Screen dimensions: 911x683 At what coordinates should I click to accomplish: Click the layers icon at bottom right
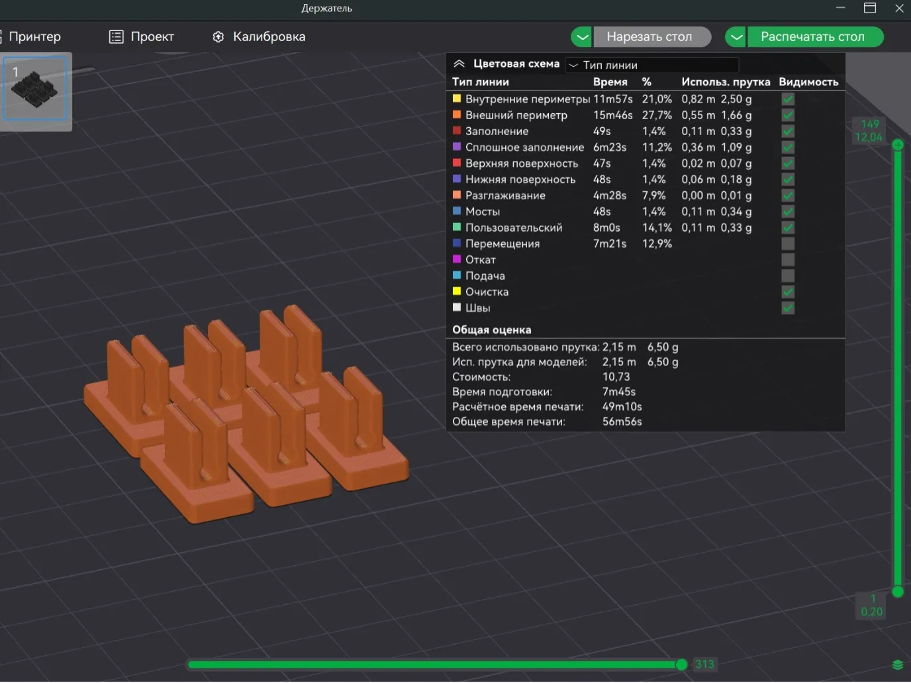(898, 664)
